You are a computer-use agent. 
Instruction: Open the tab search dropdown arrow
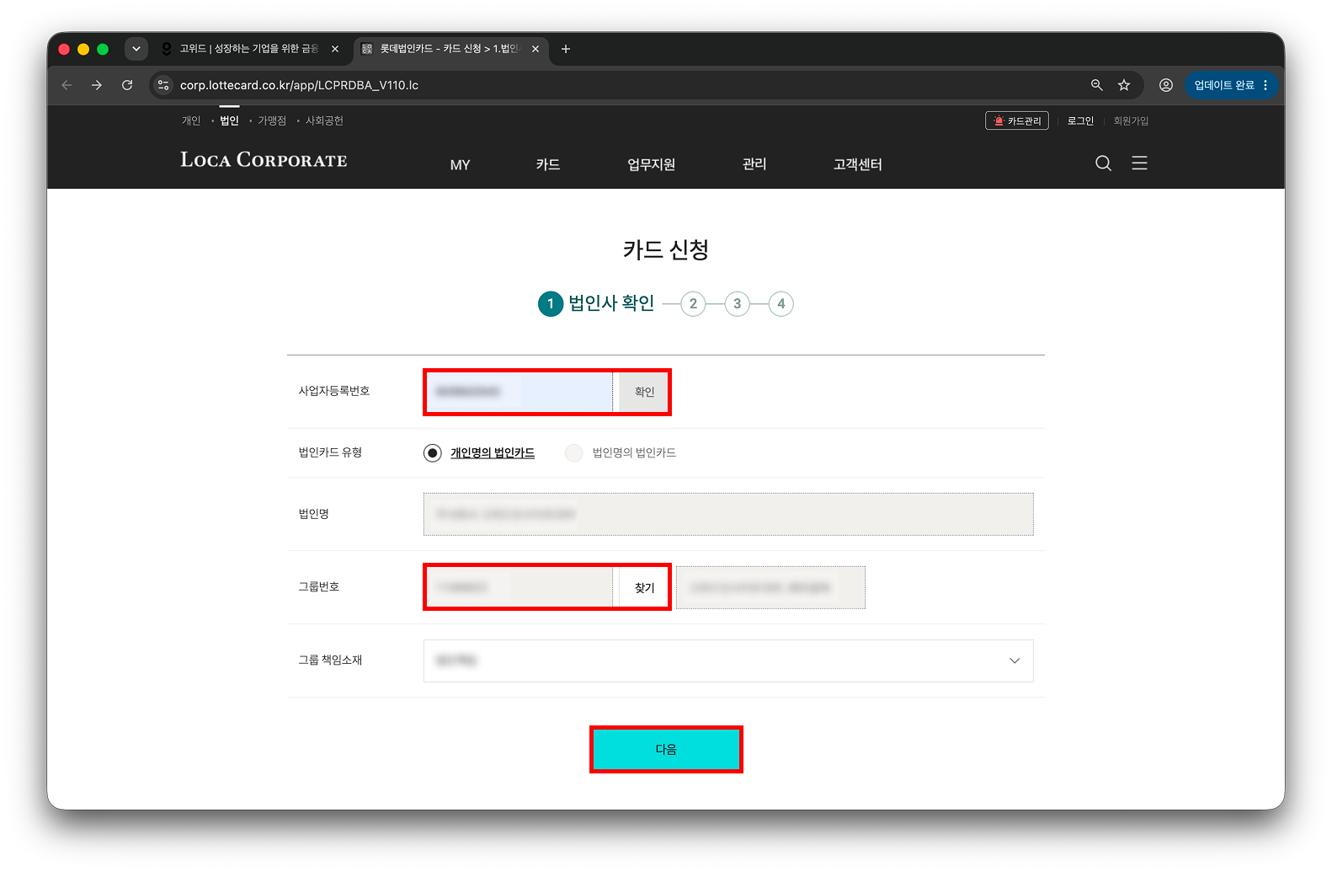[136, 49]
